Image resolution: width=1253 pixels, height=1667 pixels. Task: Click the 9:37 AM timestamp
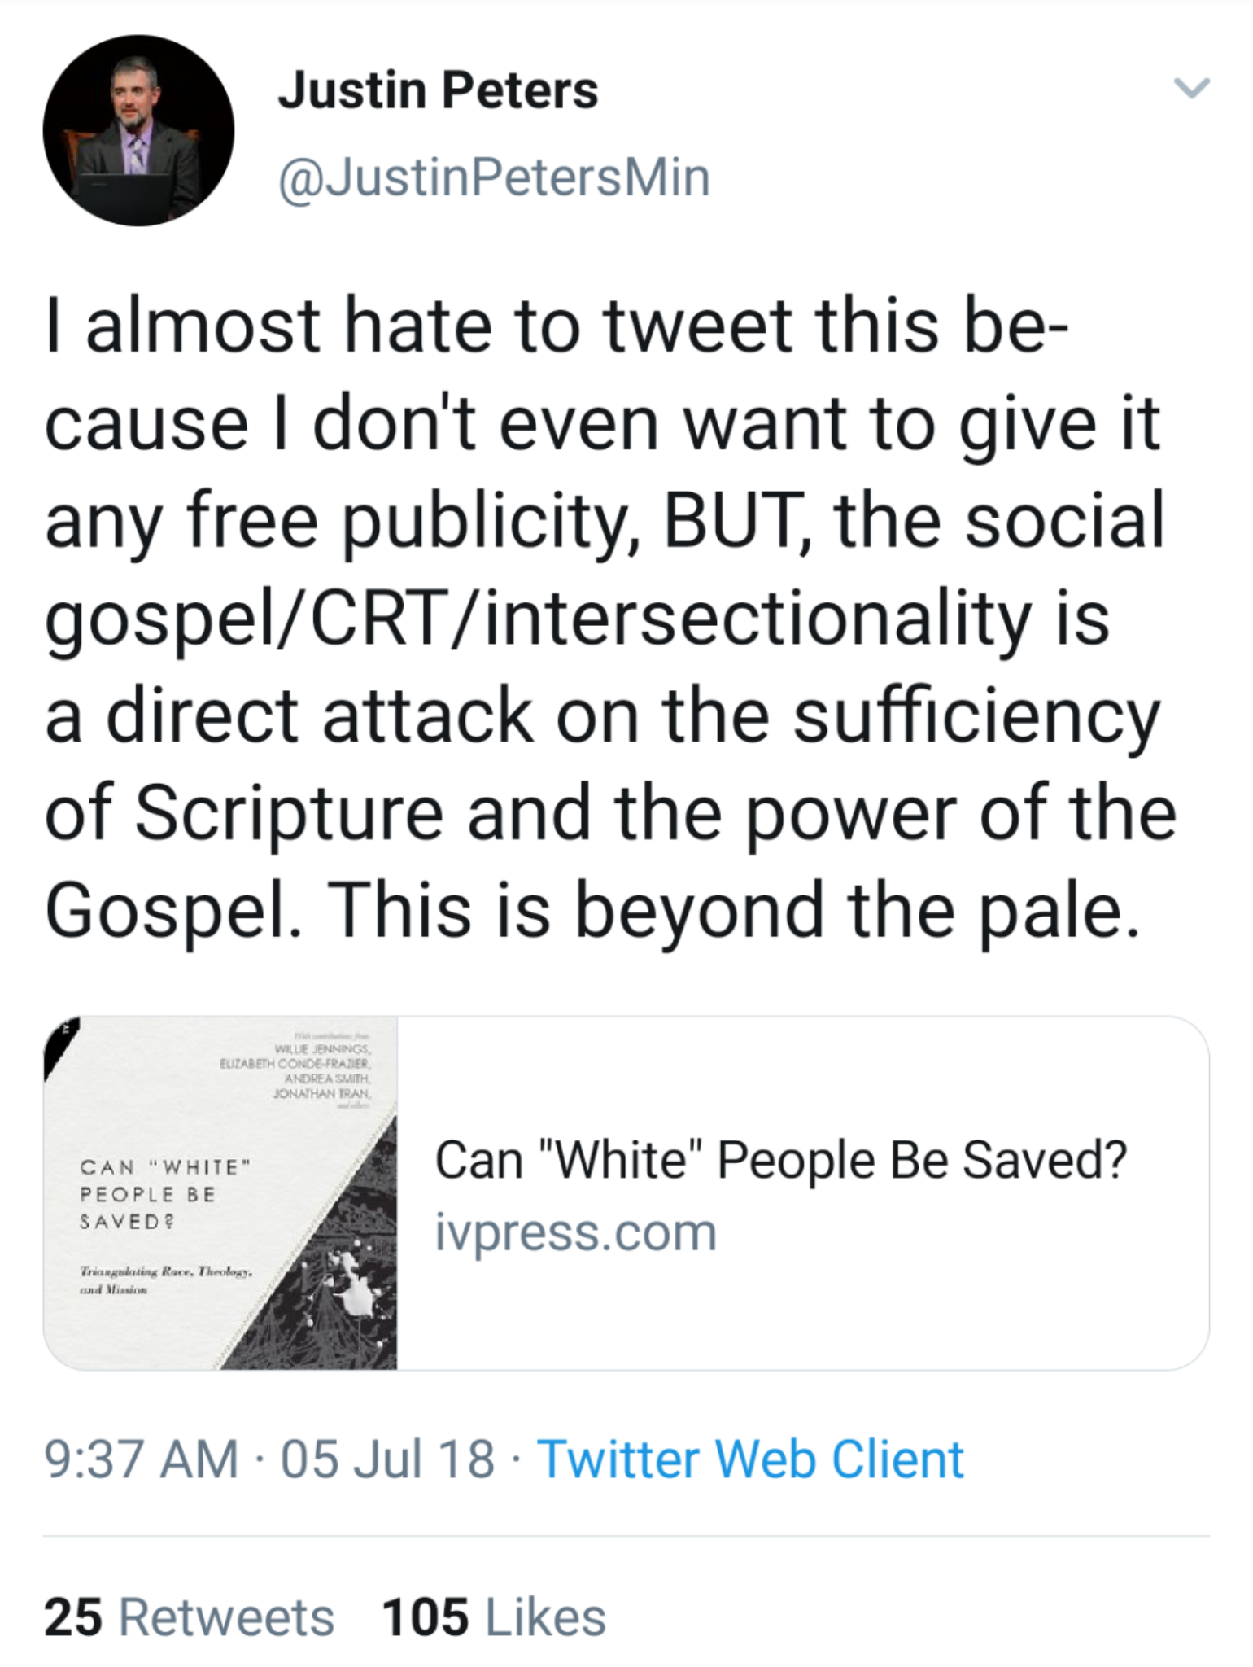point(142,1459)
